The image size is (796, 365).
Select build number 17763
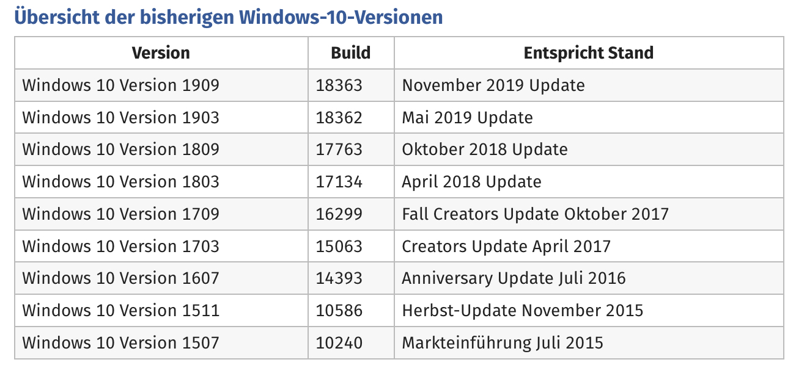tap(339, 150)
